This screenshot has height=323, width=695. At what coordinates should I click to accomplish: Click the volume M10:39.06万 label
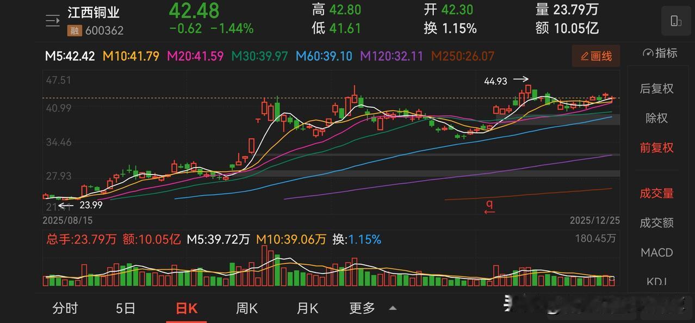pyautogui.click(x=291, y=239)
